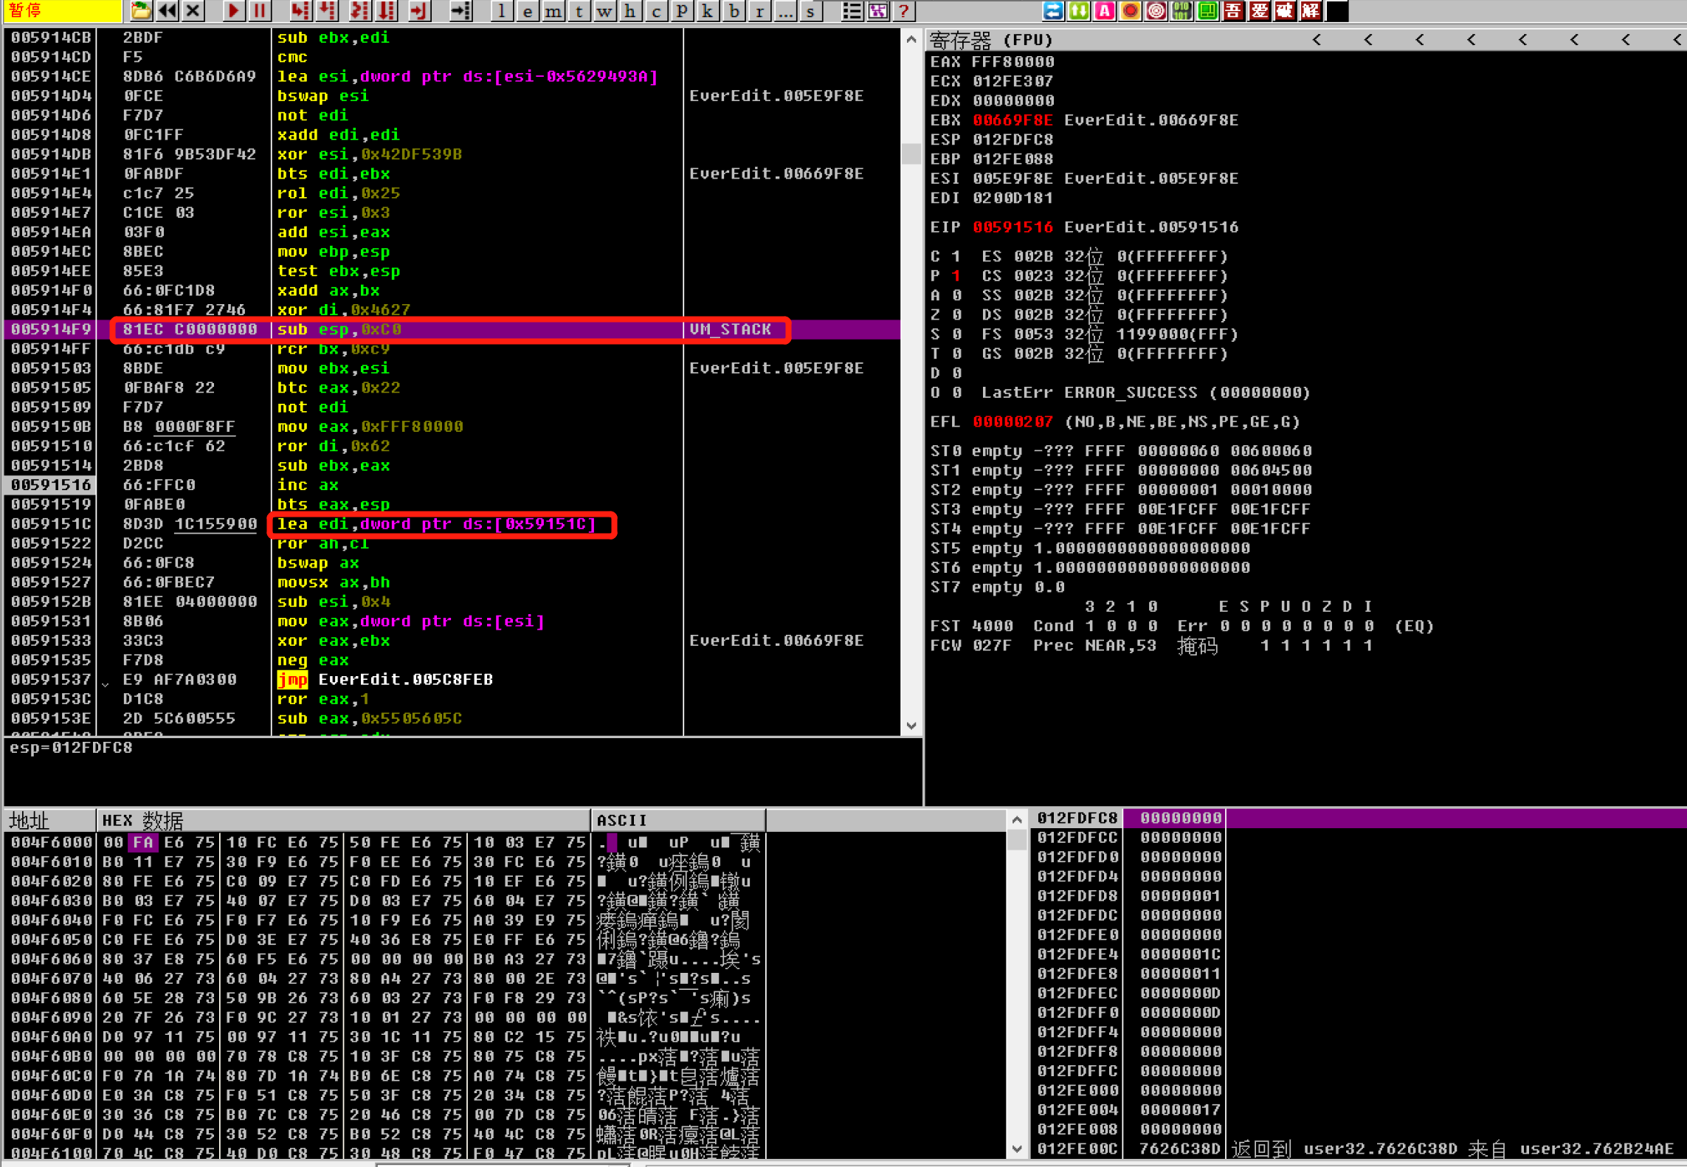
Task: Click the green window-layout plugin icon
Action: (x=1208, y=10)
